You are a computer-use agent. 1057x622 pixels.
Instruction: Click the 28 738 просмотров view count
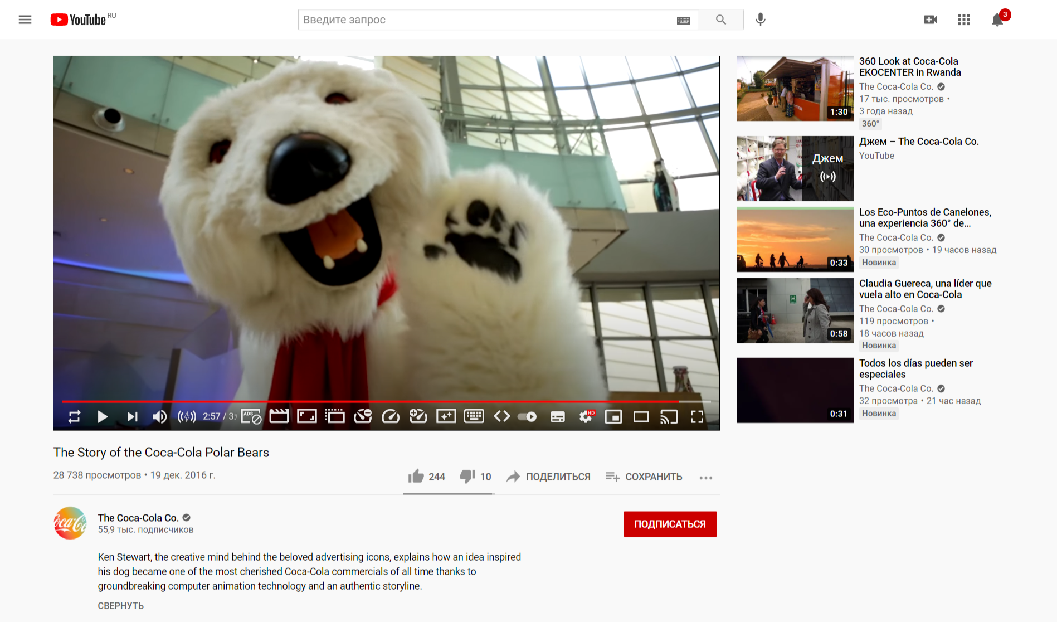pos(98,475)
